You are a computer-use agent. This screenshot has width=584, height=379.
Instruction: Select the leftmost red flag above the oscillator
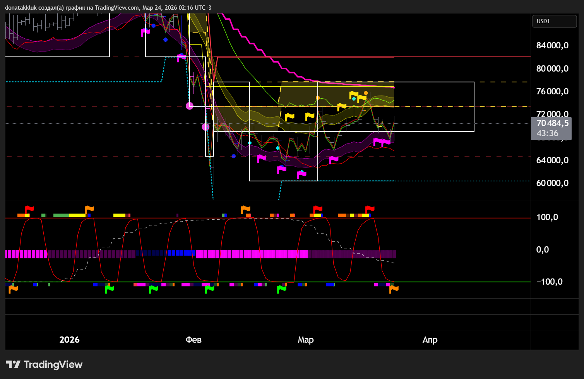pos(29,209)
